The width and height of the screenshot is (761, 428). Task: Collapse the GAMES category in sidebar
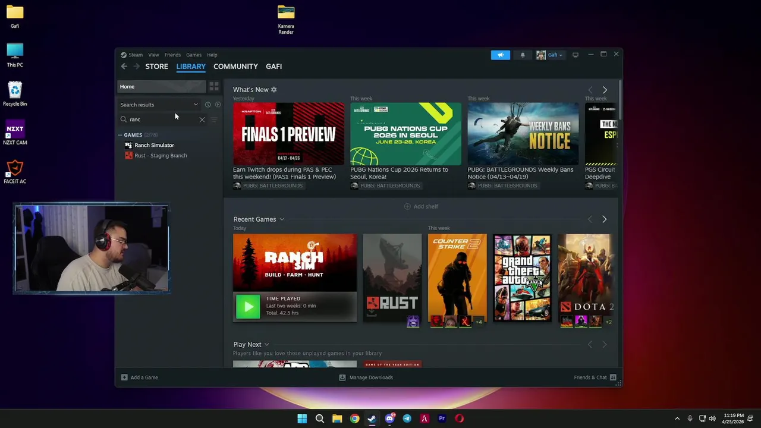pyautogui.click(x=120, y=135)
